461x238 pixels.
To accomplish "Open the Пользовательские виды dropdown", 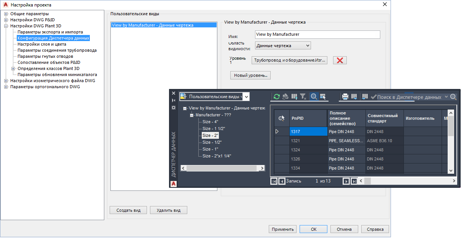I will click(246, 97).
